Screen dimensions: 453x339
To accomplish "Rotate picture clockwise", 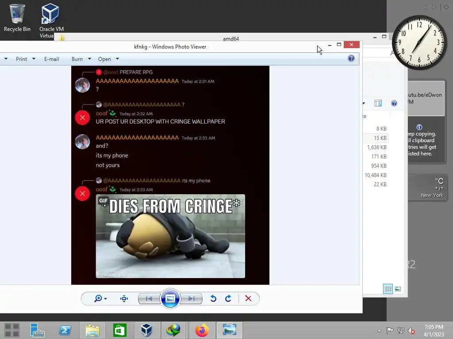I will 228,298.
